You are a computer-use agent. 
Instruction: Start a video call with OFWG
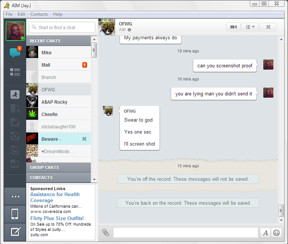point(233,27)
